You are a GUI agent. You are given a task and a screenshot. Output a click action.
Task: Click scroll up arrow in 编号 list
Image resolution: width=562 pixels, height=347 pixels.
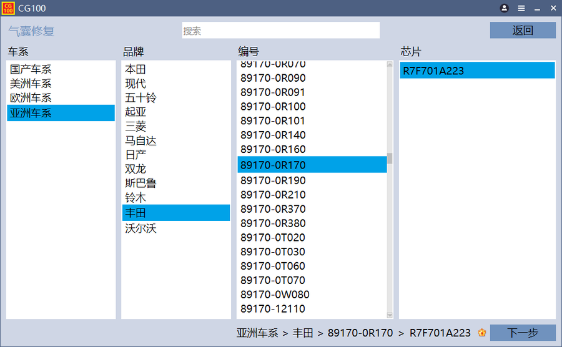coord(390,64)
